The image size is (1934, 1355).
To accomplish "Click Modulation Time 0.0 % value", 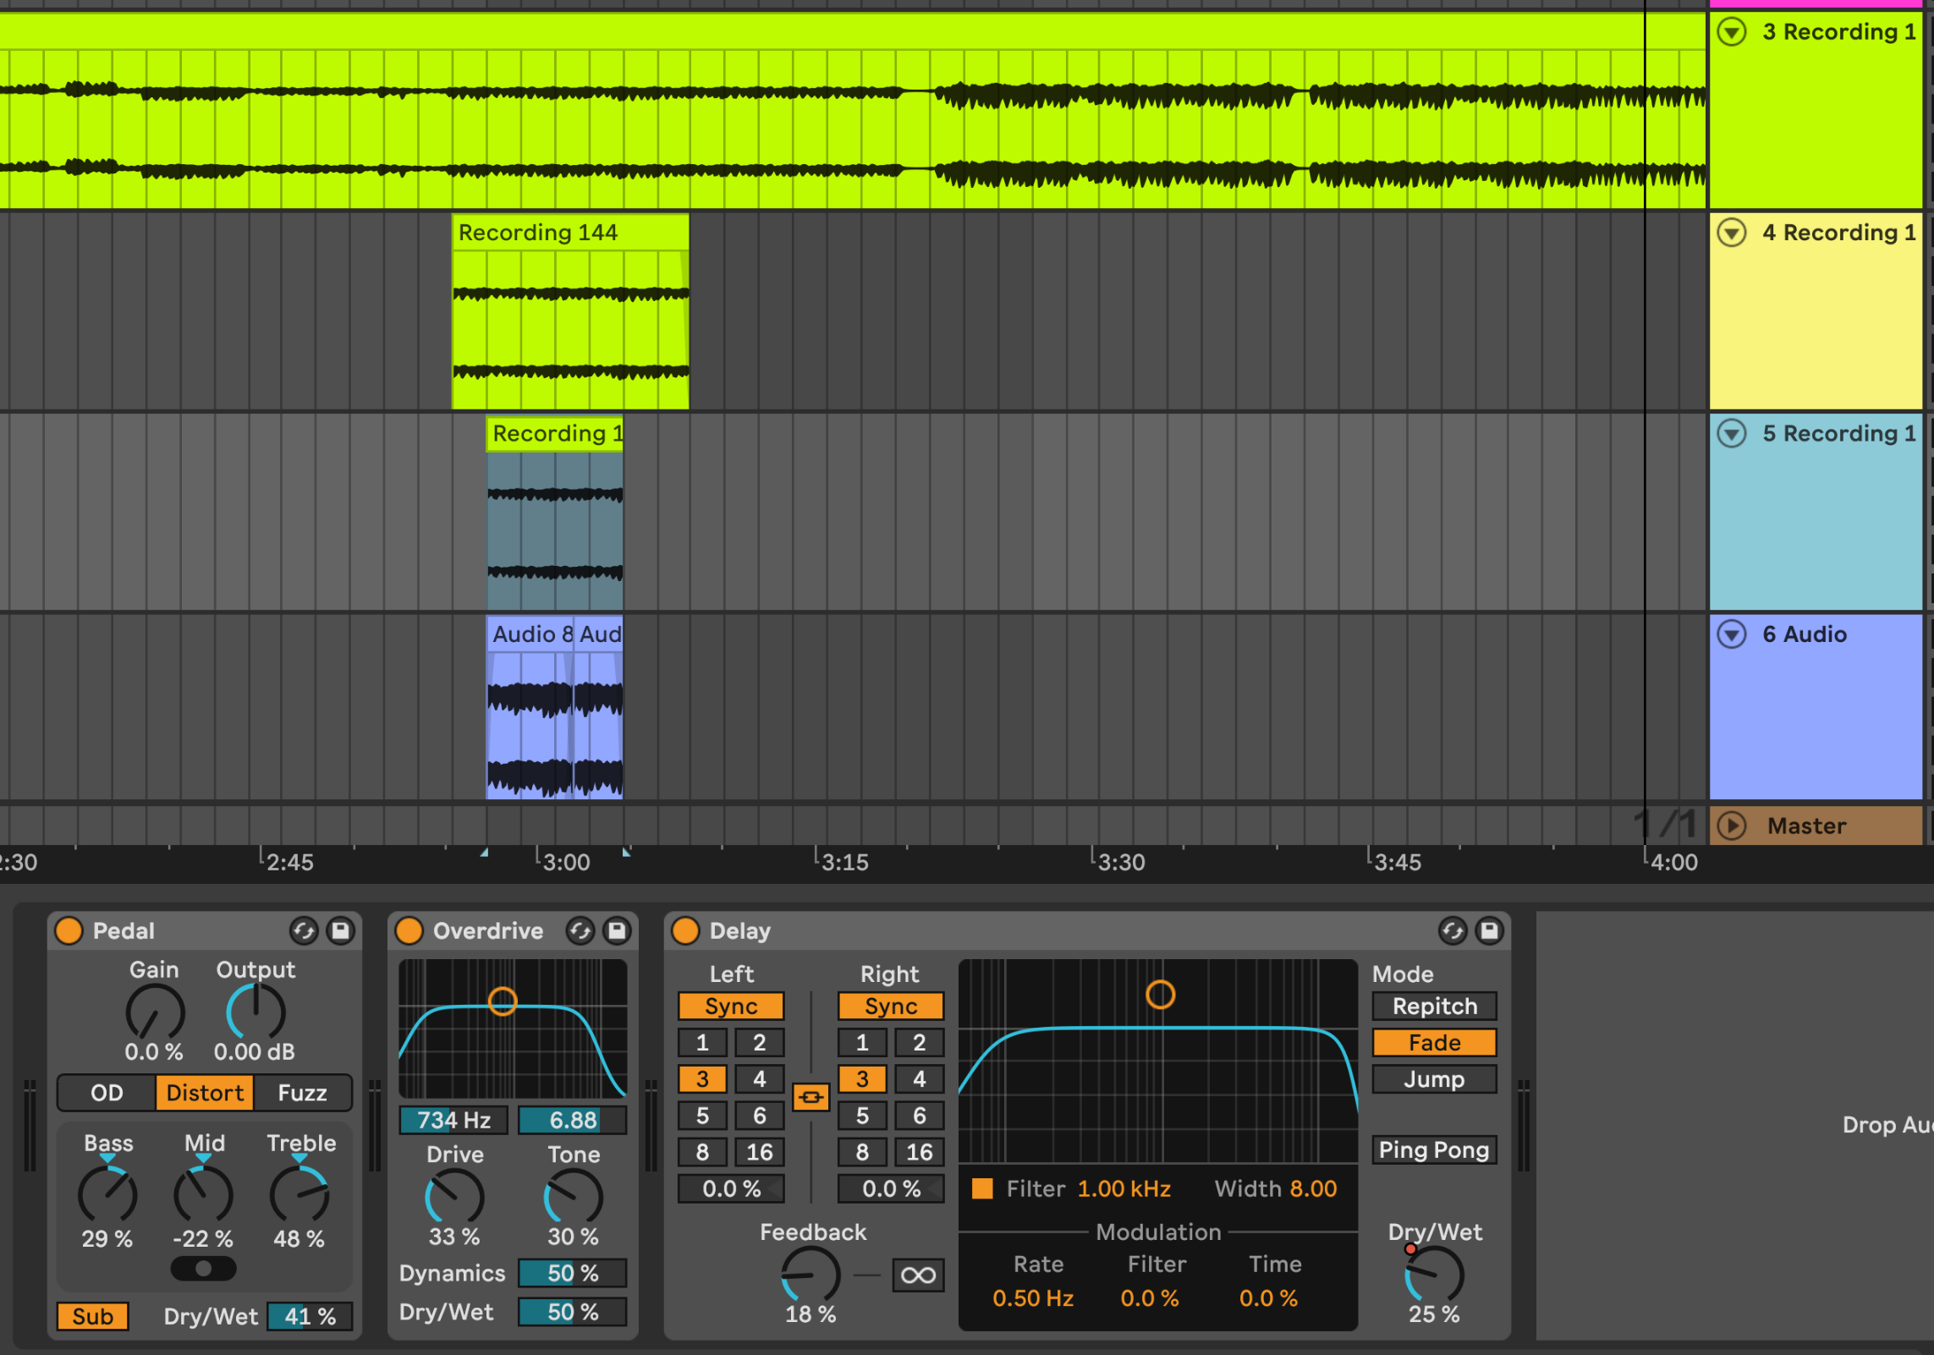I will [x=1268, y=1297].
